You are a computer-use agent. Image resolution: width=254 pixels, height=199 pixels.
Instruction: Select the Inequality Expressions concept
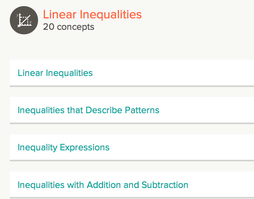click(63, 147)
